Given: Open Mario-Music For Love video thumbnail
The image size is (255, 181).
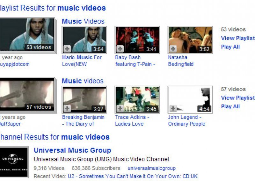Looking at the screenshot, I should click(84, 40).
